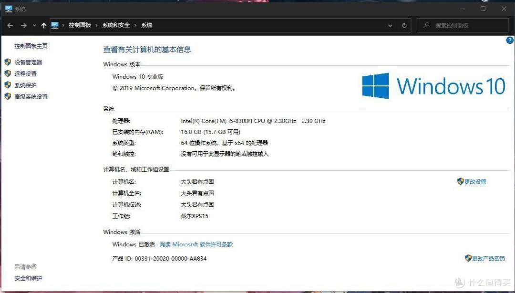Click RAM value 16.0 GB
Viewport: 515px width, 293px height.
(211, 132)
